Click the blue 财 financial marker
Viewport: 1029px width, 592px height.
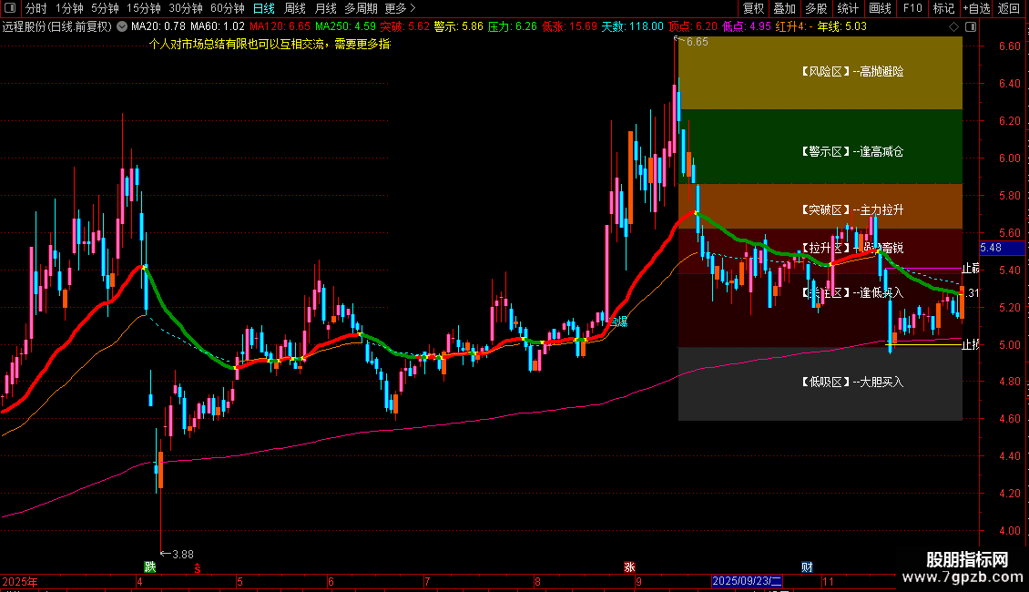pyautogui.click(x=807, y=567)
